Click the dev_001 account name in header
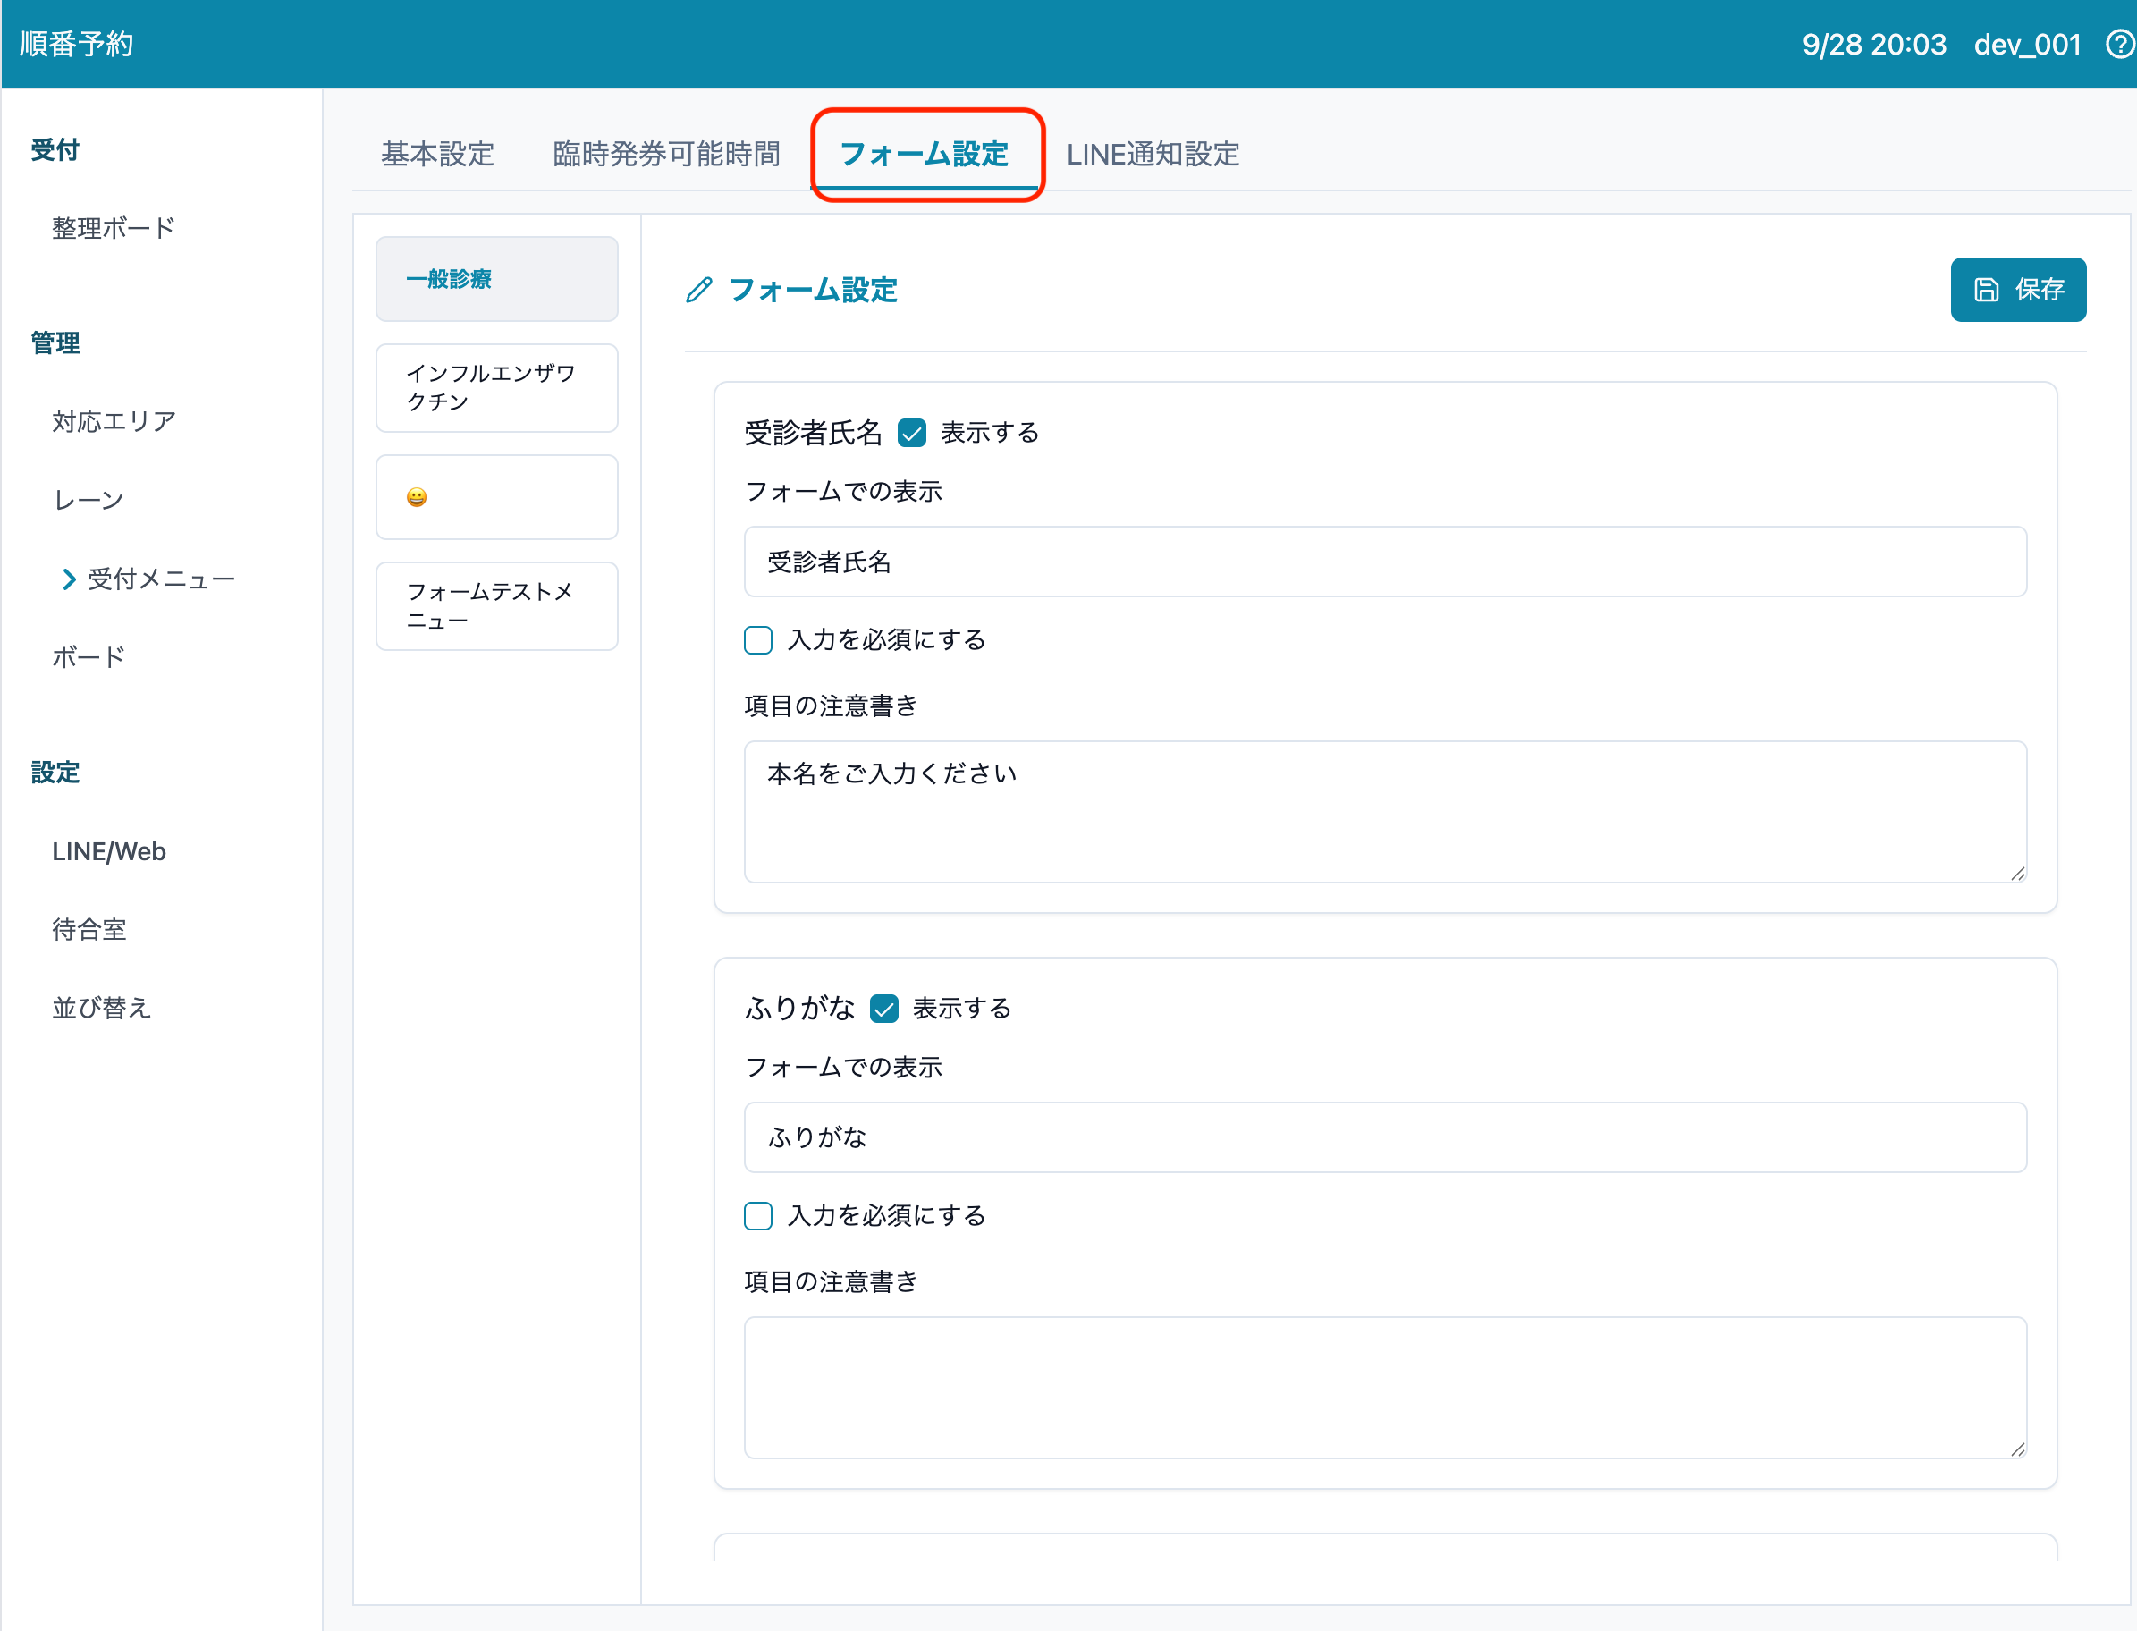 2026,45
